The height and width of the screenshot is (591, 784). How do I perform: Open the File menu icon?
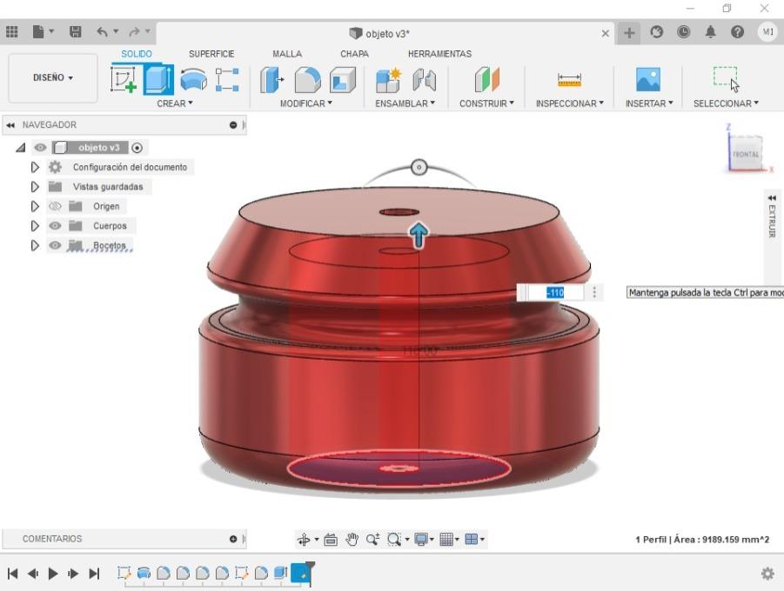(38, 32)
